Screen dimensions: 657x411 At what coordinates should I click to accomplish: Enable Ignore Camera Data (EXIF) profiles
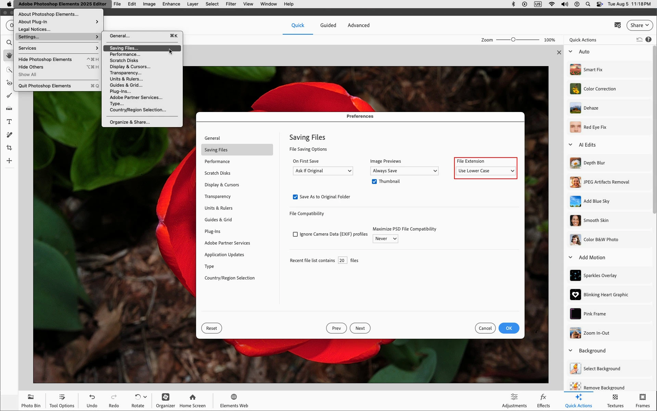pyautogui.click(x=295, y=234)
